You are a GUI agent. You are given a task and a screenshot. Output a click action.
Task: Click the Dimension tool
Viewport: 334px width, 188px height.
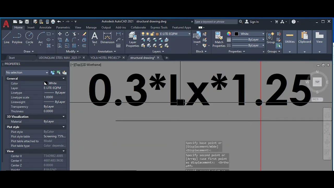(107, 38)
